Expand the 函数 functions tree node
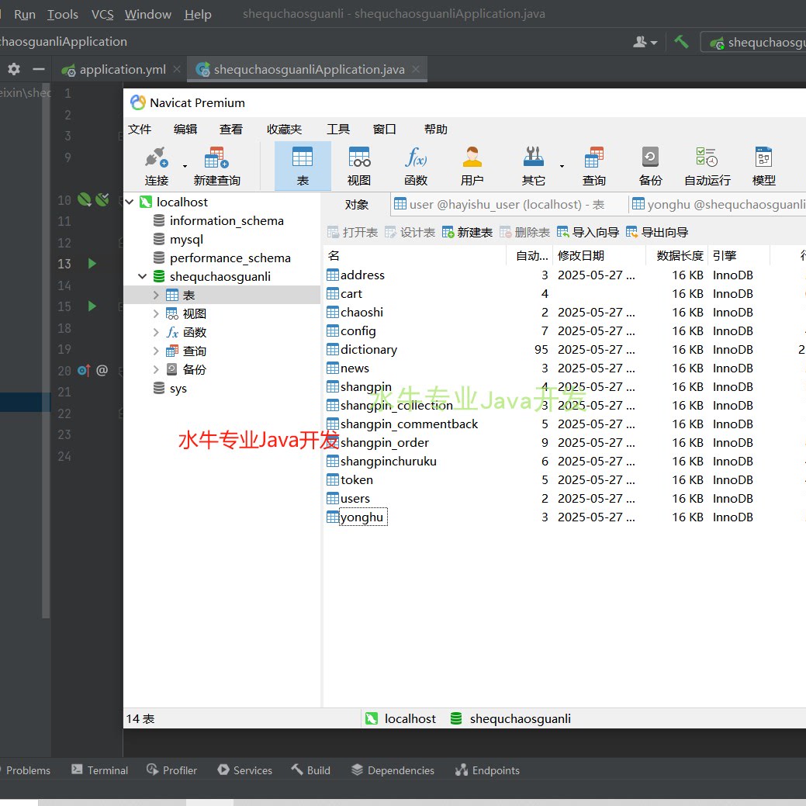This screenshot has height=806, width=806. tap(156, 332)
